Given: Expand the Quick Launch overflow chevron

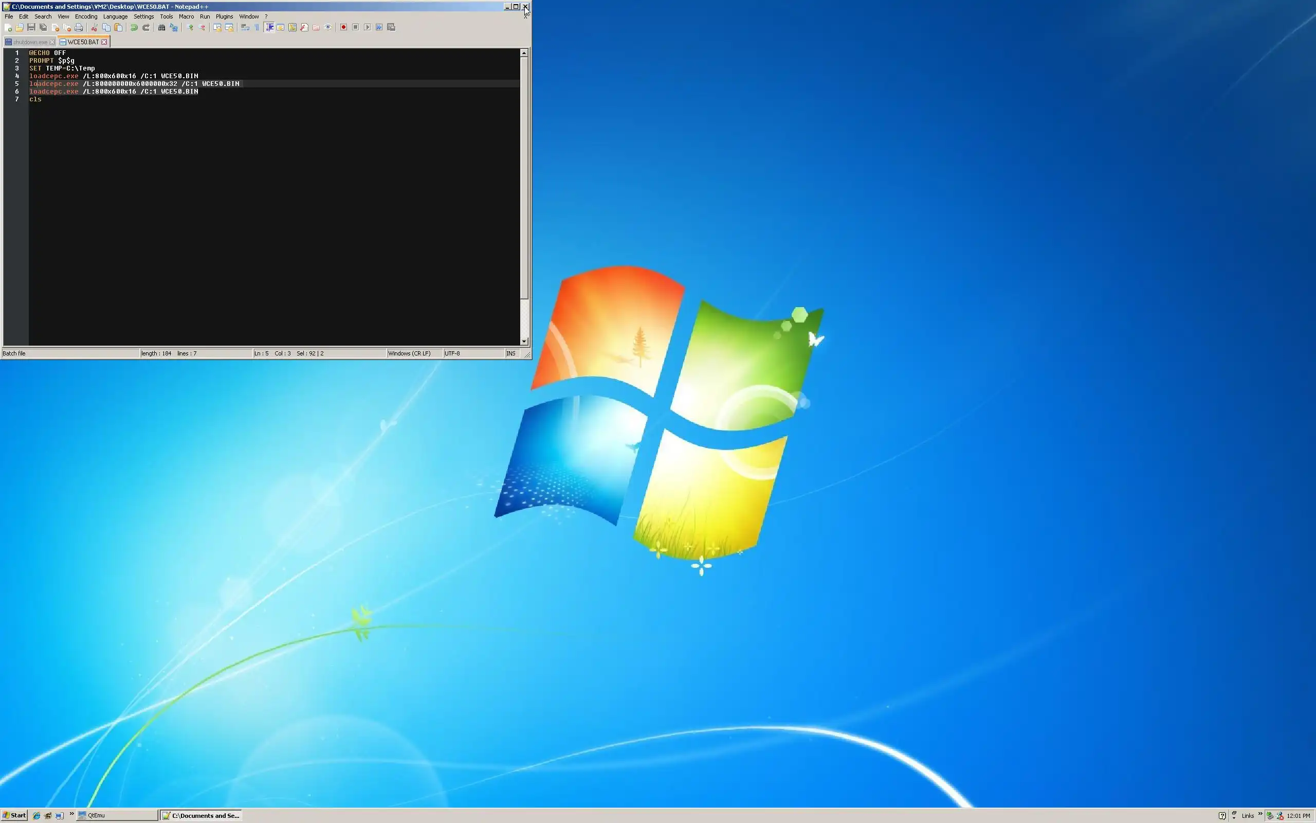Looking at the screenshot, I should coord(72,814).
